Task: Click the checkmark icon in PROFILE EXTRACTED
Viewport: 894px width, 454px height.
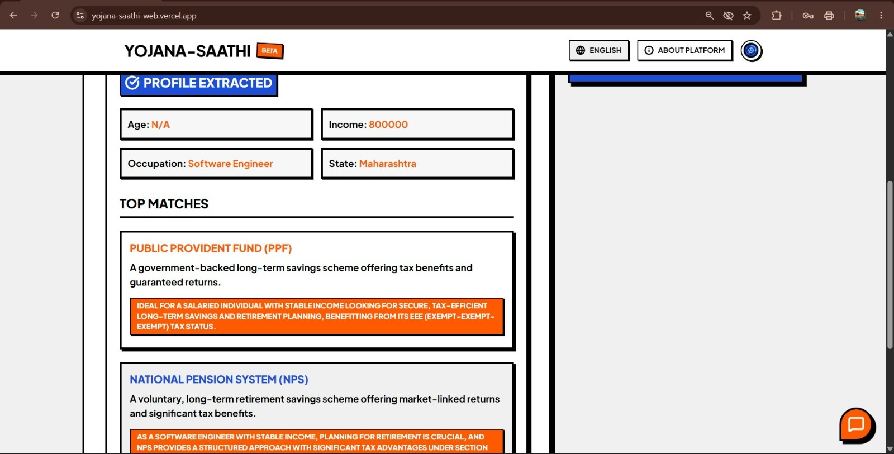Action: [x=132, y=83]
